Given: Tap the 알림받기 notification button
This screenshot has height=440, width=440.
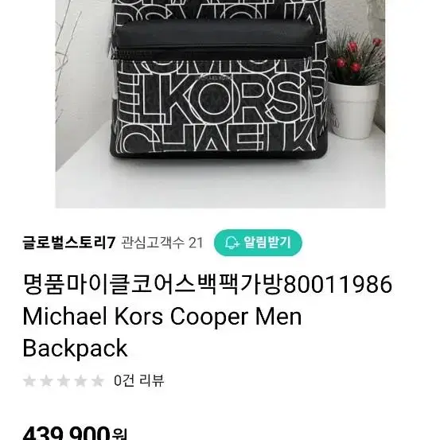Looking at the screenshot, I should click(x=258, y=243).
